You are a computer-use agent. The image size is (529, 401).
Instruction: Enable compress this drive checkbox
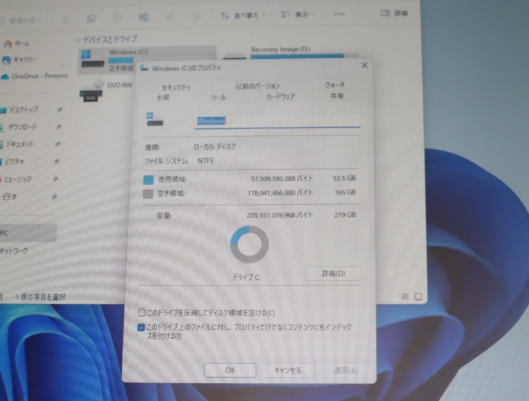tap(142, 313)
